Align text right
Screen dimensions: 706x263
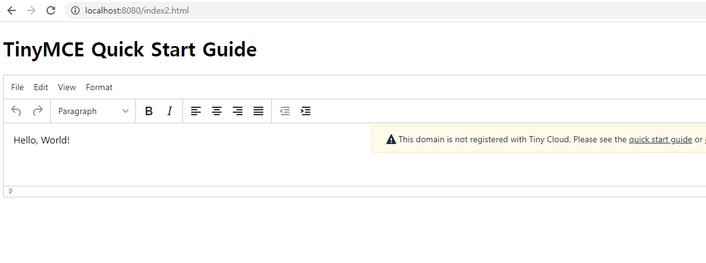point(238,111)
